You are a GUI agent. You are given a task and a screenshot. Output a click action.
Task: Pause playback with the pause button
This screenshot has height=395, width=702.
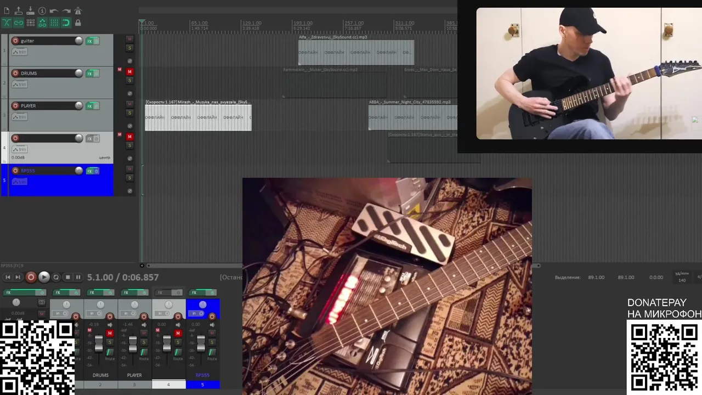click(78, 277)
